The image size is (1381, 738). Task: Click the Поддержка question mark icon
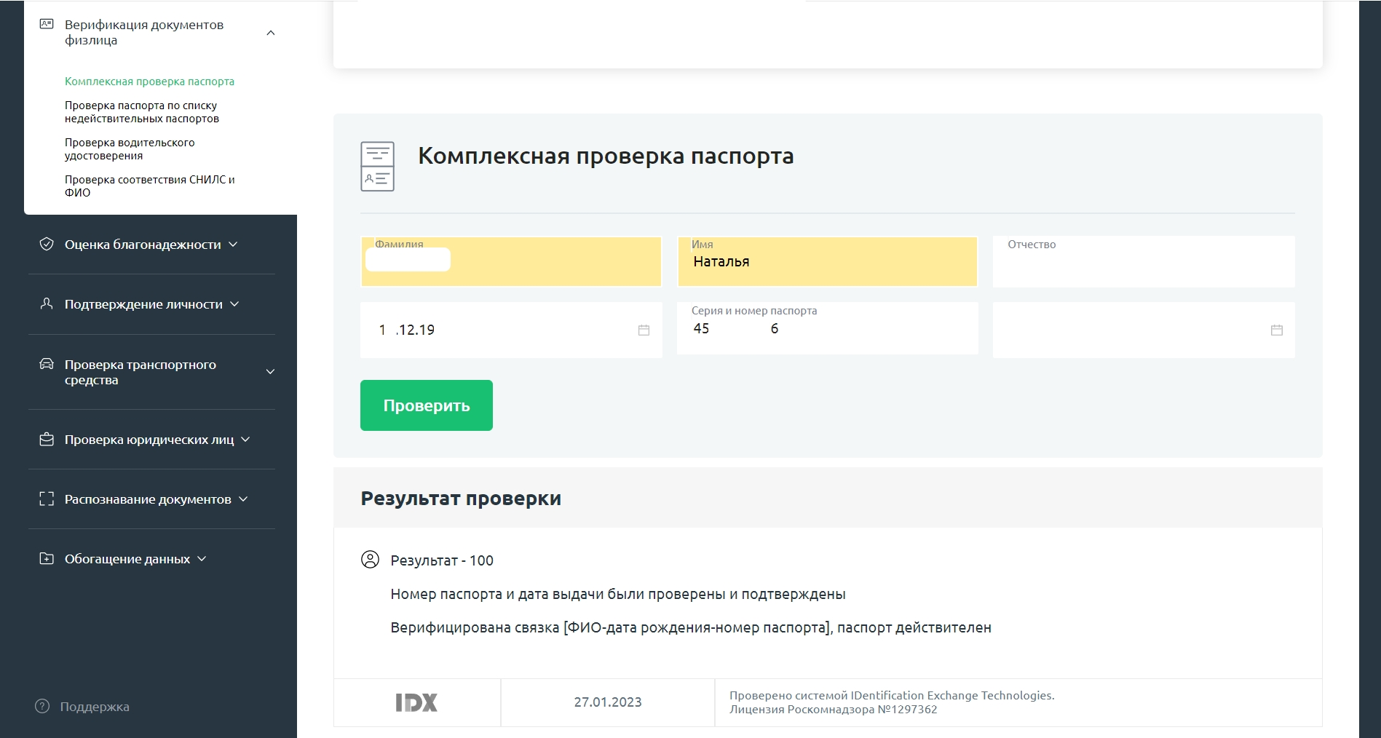[41, 706]
